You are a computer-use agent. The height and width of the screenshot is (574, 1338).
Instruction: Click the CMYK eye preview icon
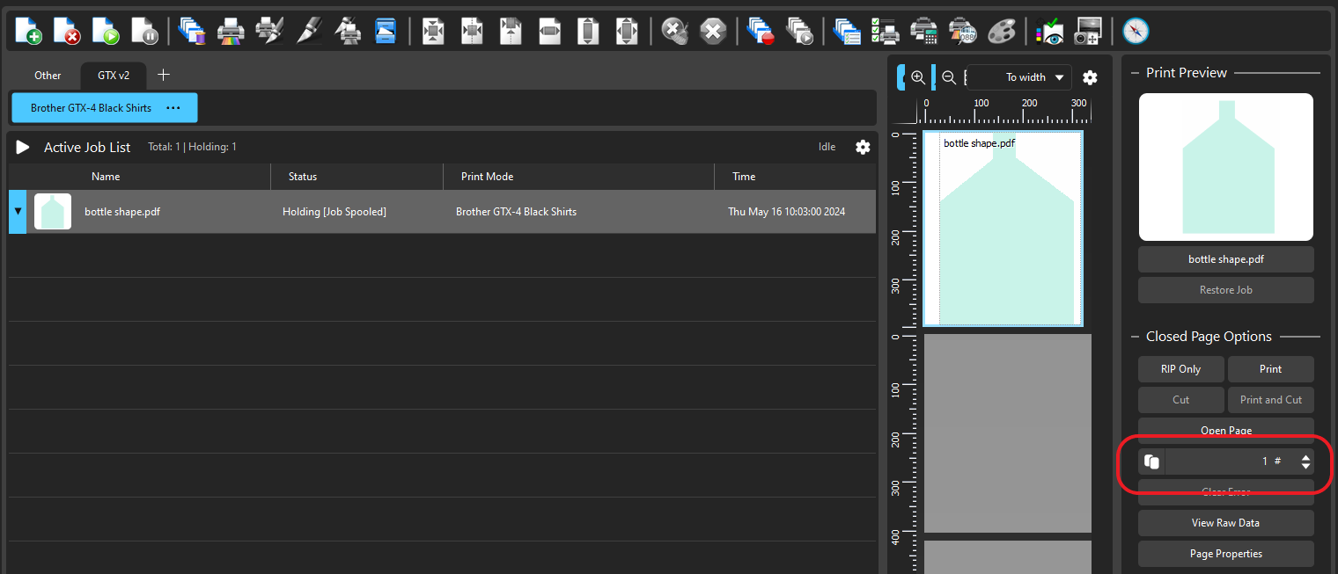pyautogui.click(x=1049, y=32)
